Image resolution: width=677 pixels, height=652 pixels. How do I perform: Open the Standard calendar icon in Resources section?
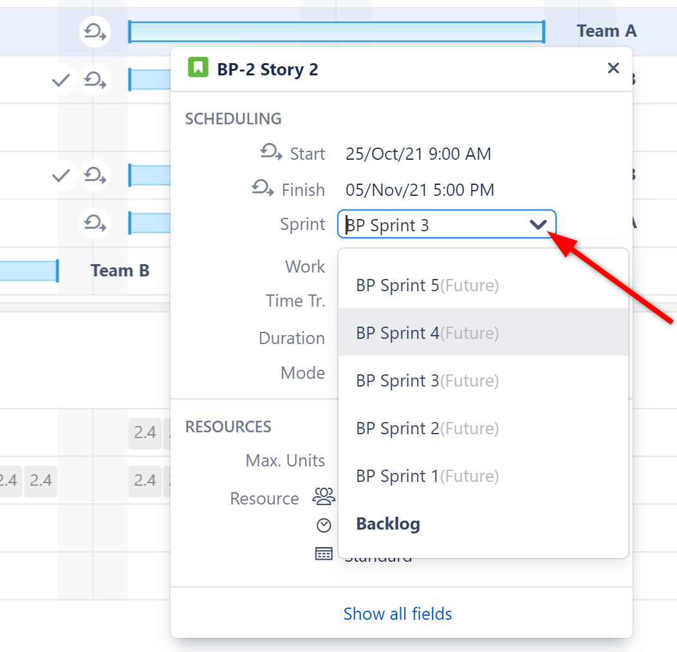click(324, 553)
